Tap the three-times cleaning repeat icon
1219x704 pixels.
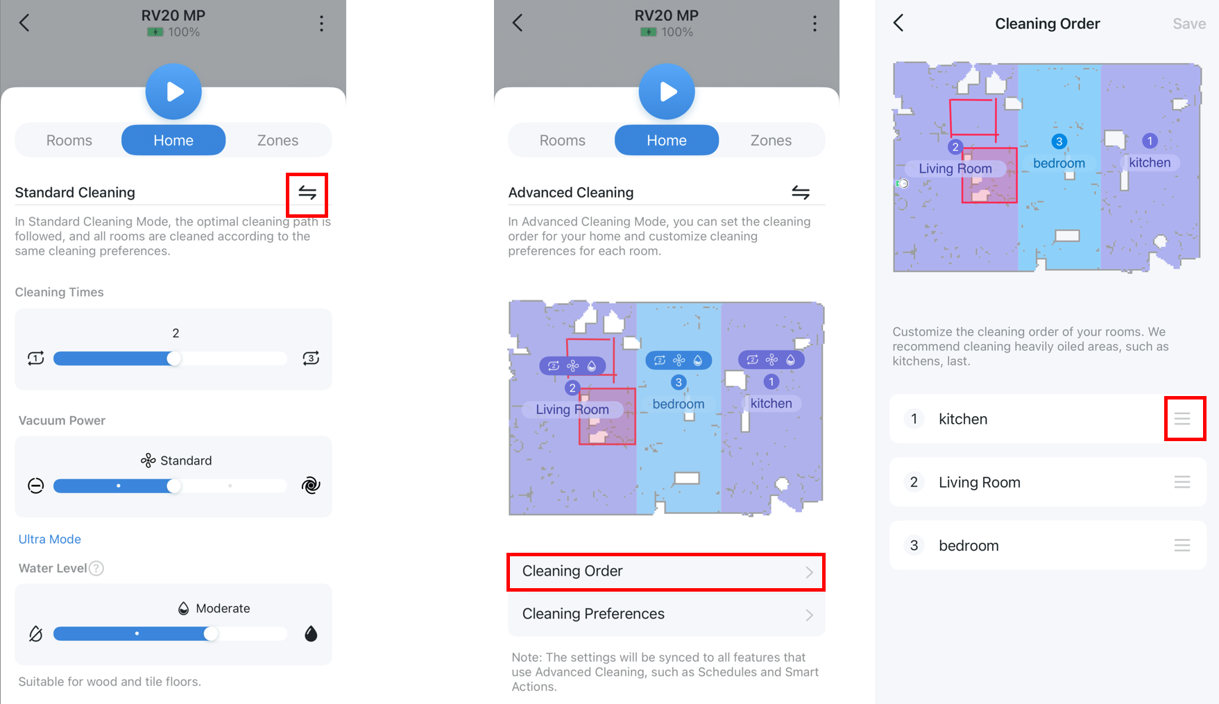tap(311, 358)
